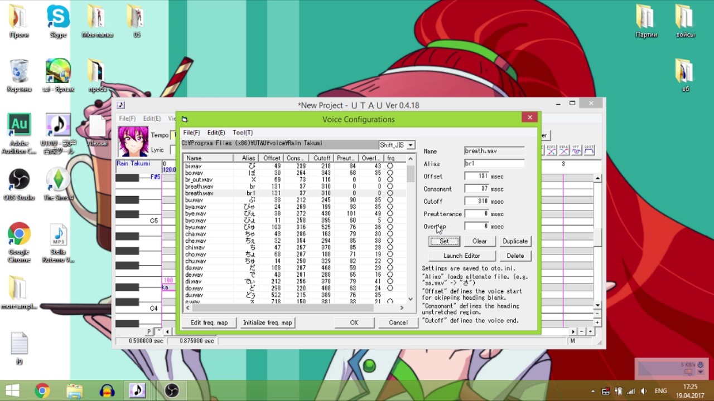Open OBS Studio desktop icon
The height and width of the screenshot is (401, 714).
[19, 184]
